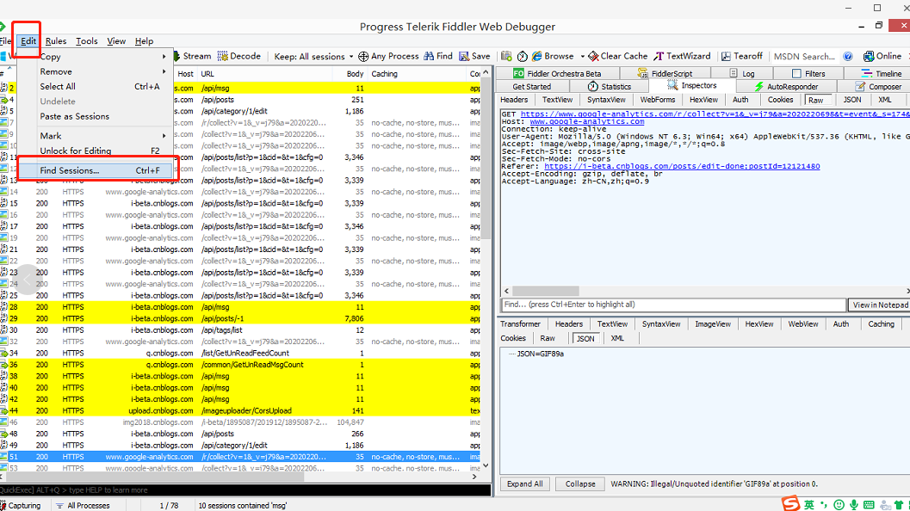Image resolution: width=910 pixels, height=511 pixels.
Task: Click the www.google-analytics.com Host link
Action: pos(587,122)
